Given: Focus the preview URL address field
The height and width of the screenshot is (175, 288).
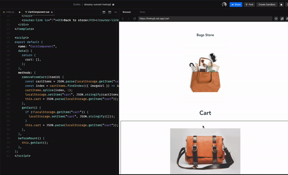Looking at the screenshot, I should pyautogui.click(x=205, y=19).
